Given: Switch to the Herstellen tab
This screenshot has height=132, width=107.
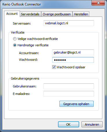Looking at the screenshot, I should point(81,14).
